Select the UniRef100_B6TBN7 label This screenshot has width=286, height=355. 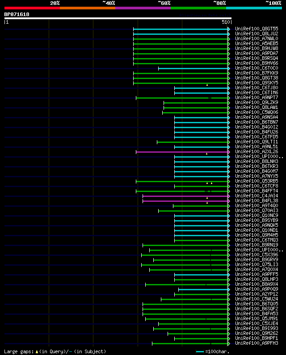point(257,122)
